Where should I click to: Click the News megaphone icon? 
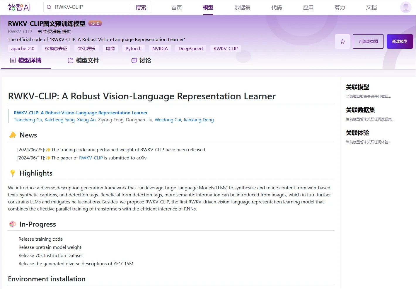point(13,135)
